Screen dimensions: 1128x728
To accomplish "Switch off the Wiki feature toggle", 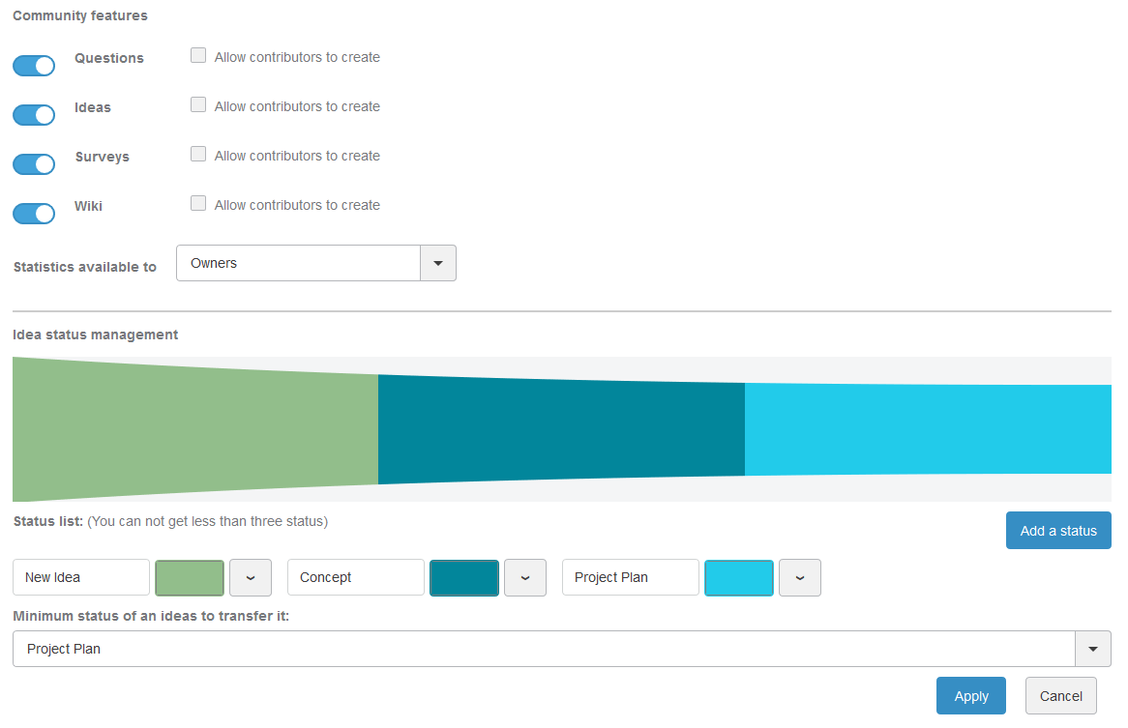I will click(34, 214).
